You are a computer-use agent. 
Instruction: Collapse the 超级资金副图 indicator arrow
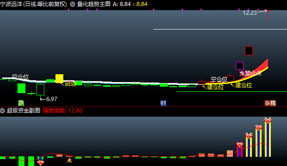click(x=2, y=111)
